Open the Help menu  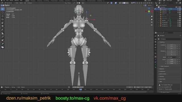21,1
